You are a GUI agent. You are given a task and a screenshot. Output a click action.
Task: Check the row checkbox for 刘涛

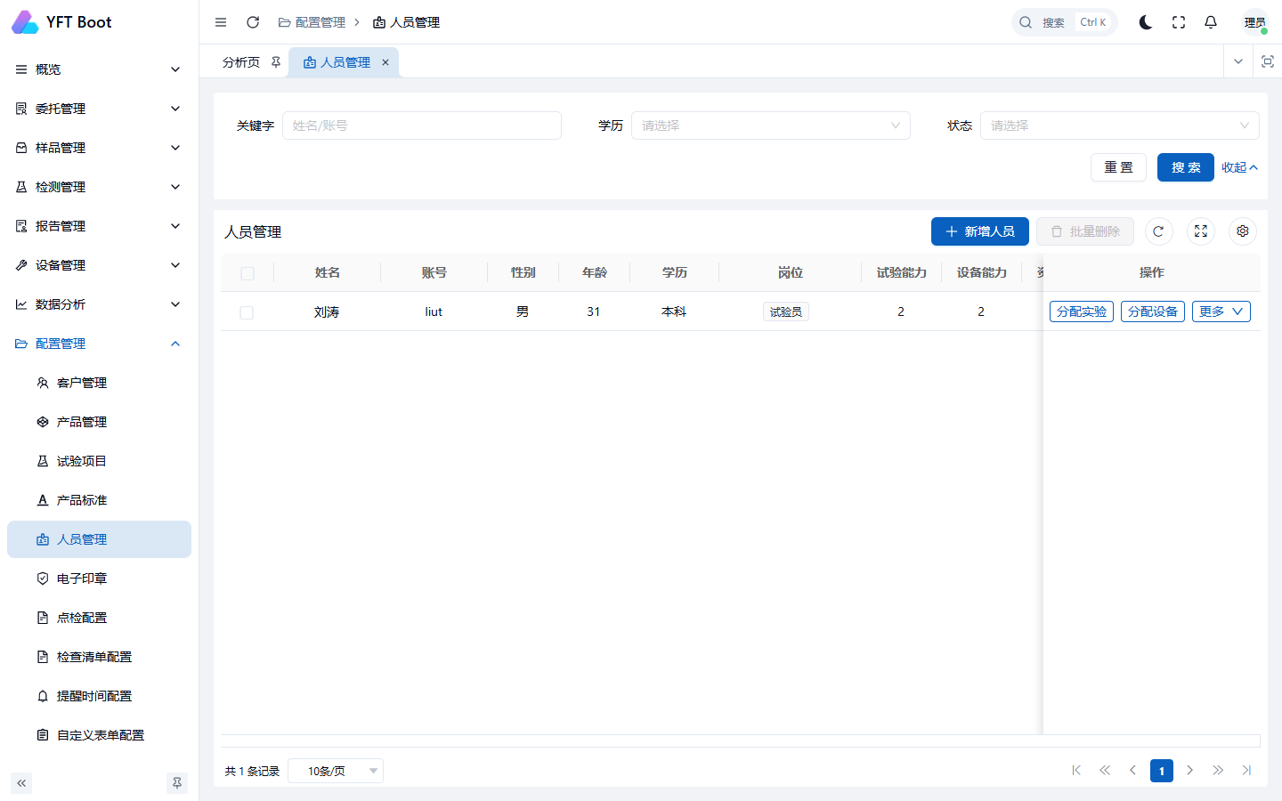point(247,312)
